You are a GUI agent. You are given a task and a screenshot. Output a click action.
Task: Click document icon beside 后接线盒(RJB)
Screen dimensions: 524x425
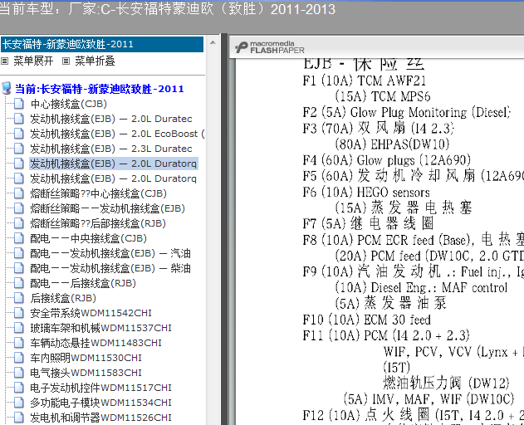coord(19,298)
